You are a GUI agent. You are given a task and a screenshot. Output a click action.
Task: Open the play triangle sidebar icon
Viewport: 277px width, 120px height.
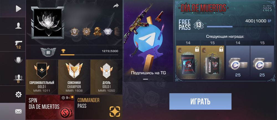pos(18,9)
